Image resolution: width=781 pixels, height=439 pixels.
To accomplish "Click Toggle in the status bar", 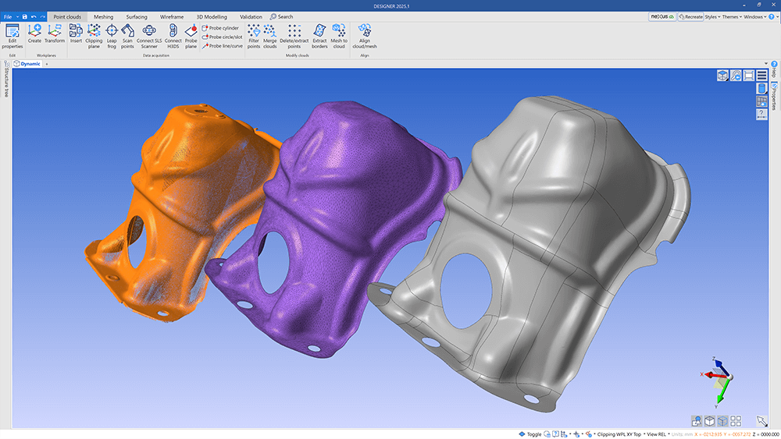I will [530, 434].
